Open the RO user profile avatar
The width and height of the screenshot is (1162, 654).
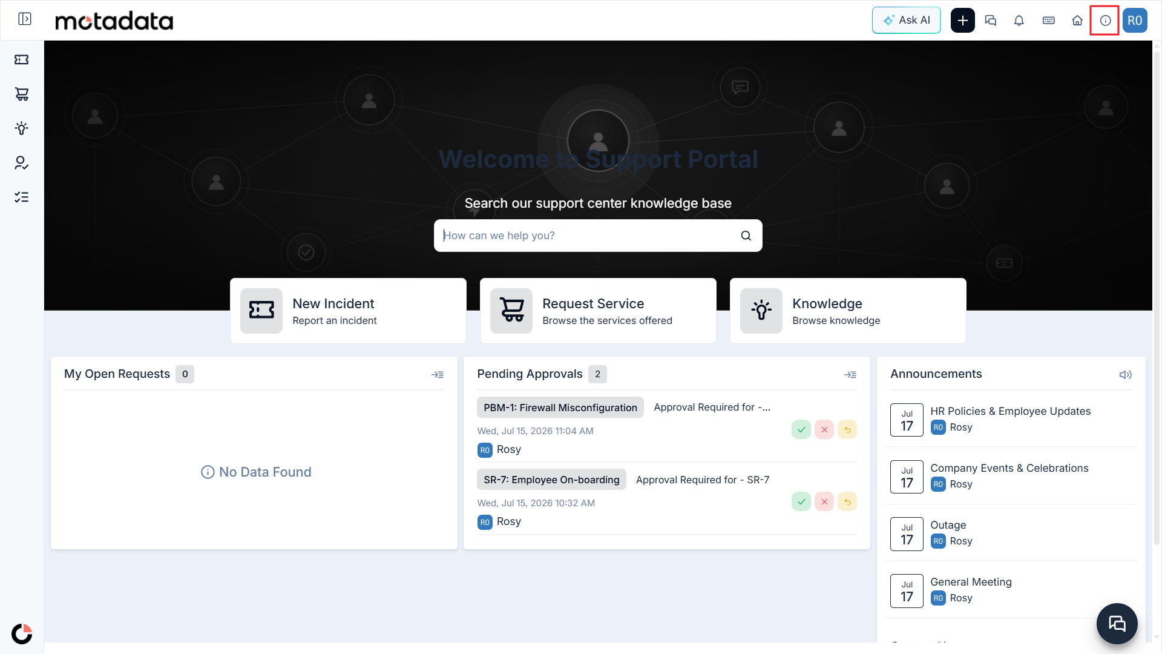click(x=1135, y=20)
